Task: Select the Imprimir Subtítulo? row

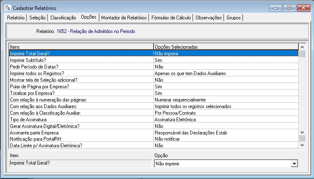Action: coord(81,60)
